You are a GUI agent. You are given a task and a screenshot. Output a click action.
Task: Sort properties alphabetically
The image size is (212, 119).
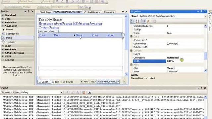click(x=137, y=21)
